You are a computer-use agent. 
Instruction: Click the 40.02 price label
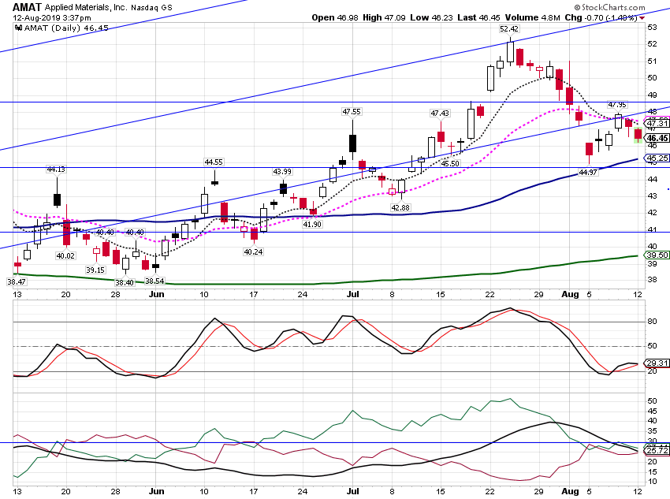click(x=65, y=256)
